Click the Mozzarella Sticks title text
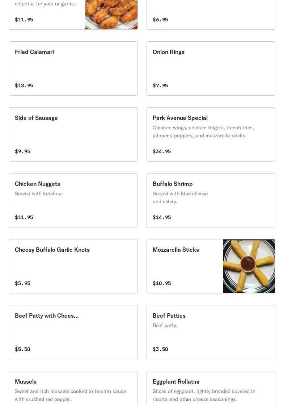The image size is (284, 405). [x=176, y=250]
